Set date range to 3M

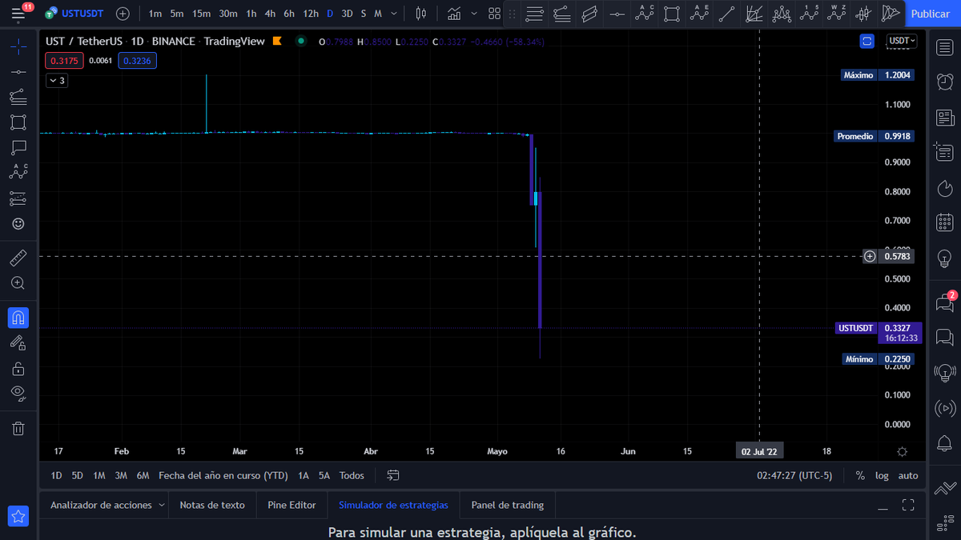(121, 475)
